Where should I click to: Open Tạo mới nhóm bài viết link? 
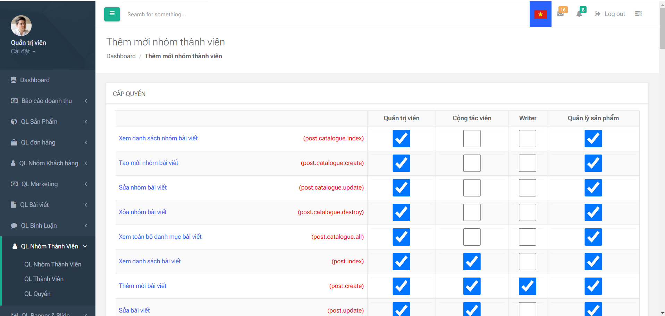[x=149, y=163]
